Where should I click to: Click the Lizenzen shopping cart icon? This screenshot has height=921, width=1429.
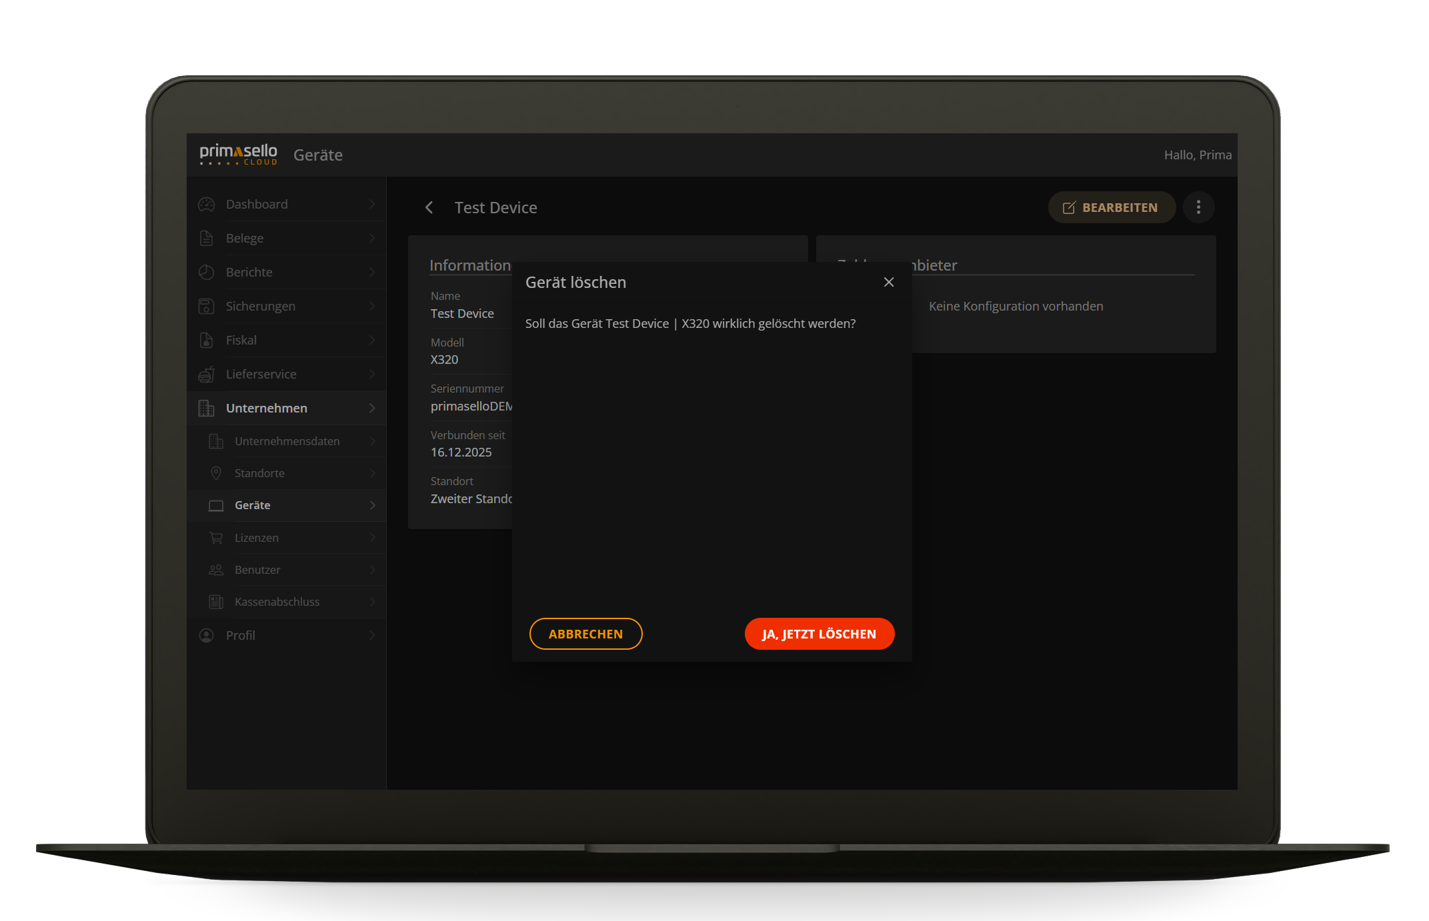pyautogui.click(x=216, y=538)
